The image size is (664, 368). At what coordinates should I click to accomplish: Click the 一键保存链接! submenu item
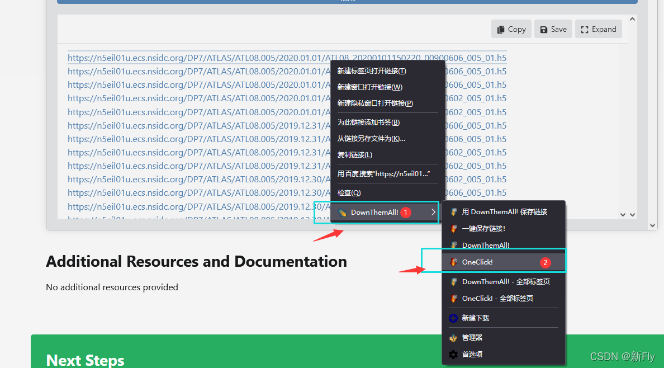[504, 229]
